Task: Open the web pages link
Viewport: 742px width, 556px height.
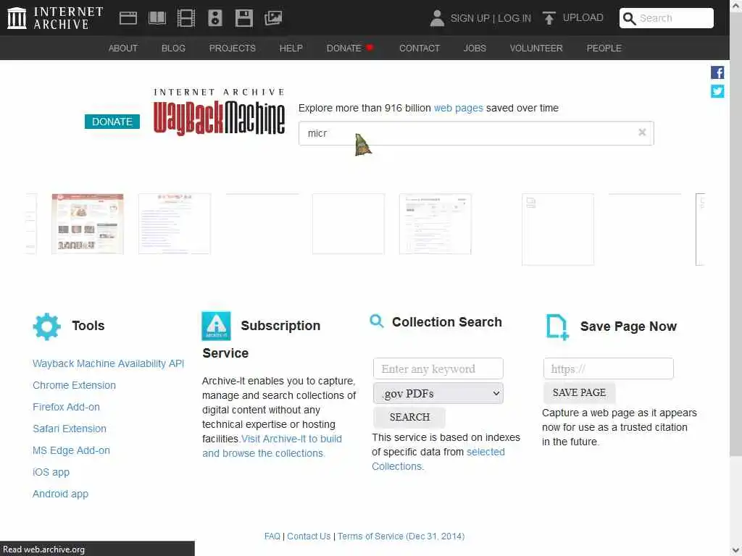Action: click(x=458, y=108)
